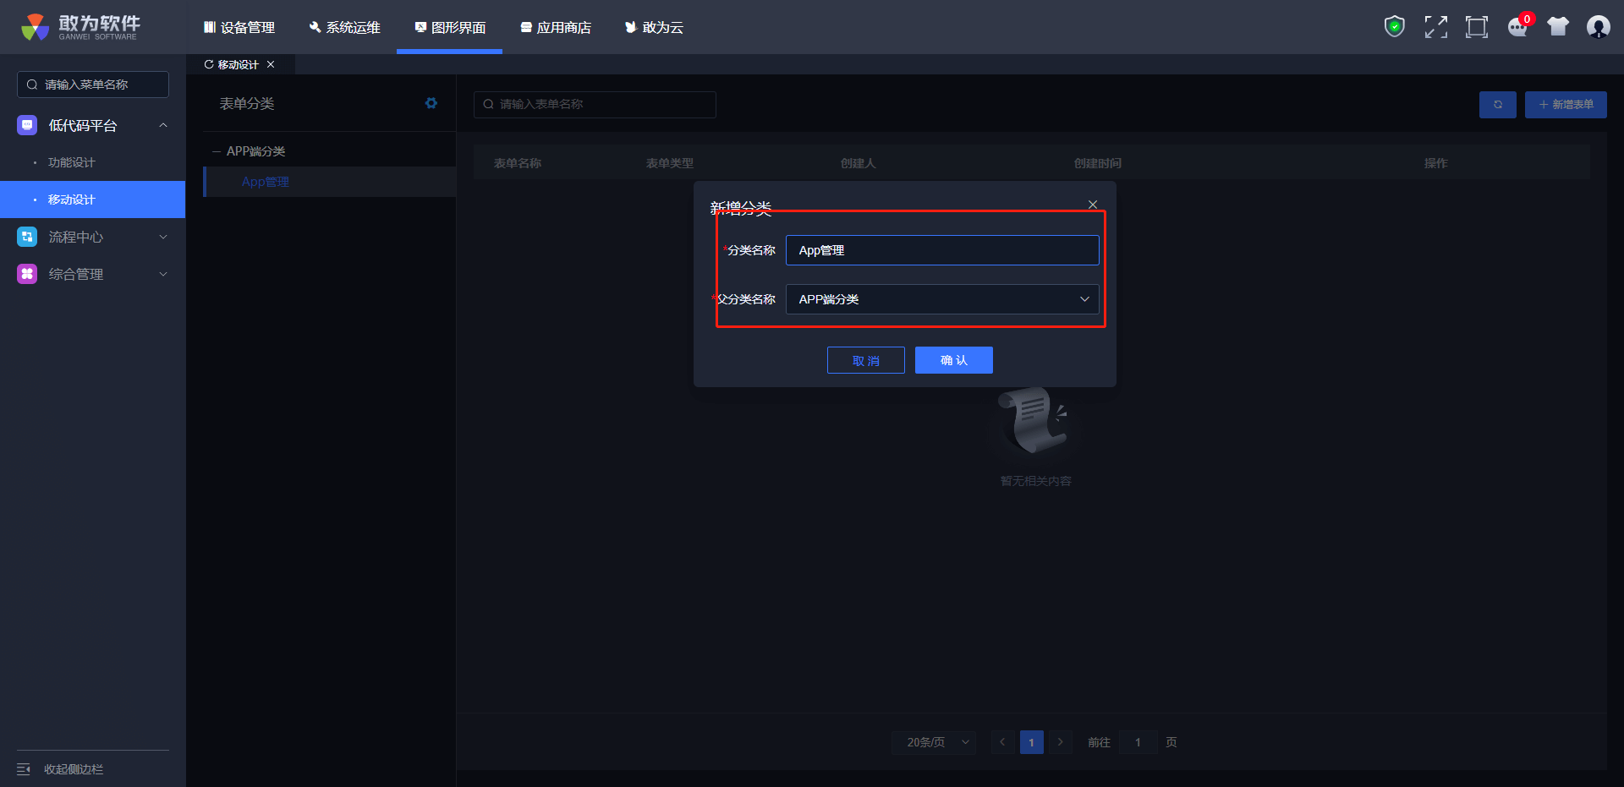Go to the next page arrow
1624x787 pixels.
[x=1061, y=742]
